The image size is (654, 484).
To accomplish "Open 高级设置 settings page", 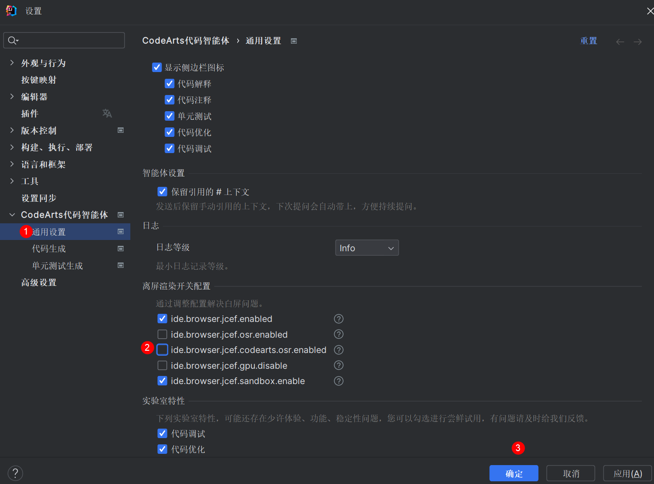I will (x=39, y=283).
